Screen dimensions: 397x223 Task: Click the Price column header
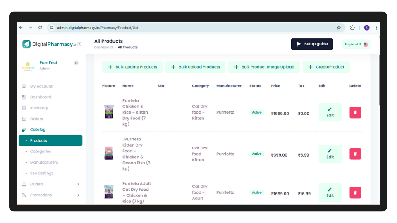coord(275,86)
